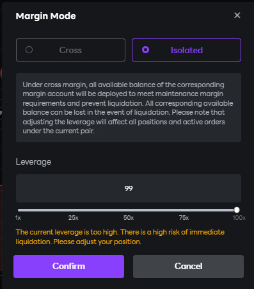Click the Isolated option's purple border
Image resolution: width=254 pixels, height=289 pixels.
pos(186,39)
